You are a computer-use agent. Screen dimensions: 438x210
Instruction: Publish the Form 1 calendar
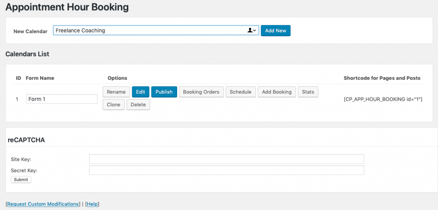coord(164,92)
